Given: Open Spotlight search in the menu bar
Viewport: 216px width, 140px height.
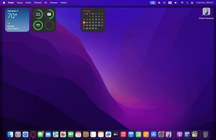Looking at the screenshot, I should coord(187,2).
